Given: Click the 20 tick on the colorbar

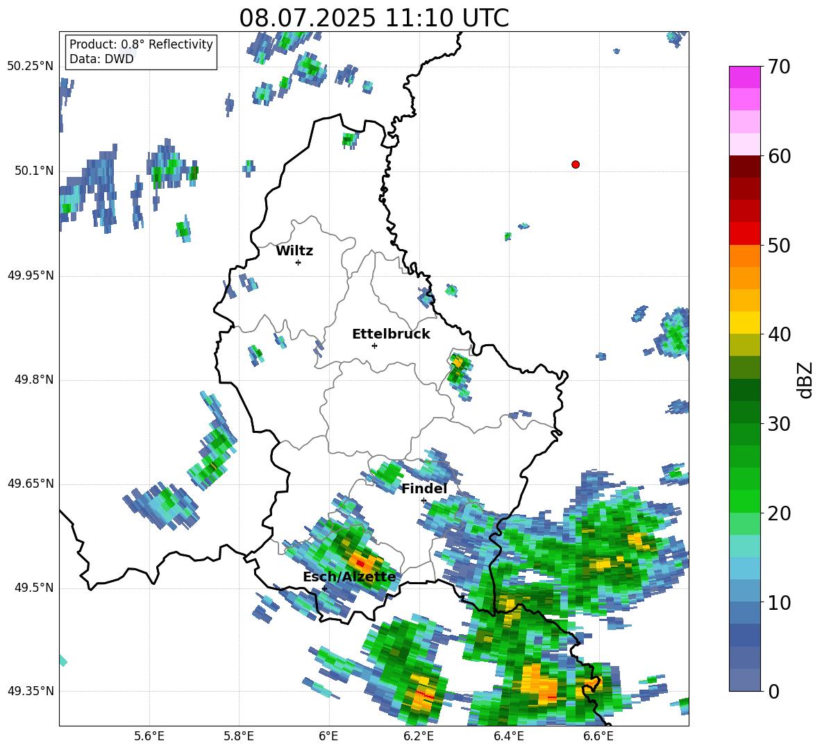Looking at the screenshot, I should [x=778, y=513].
